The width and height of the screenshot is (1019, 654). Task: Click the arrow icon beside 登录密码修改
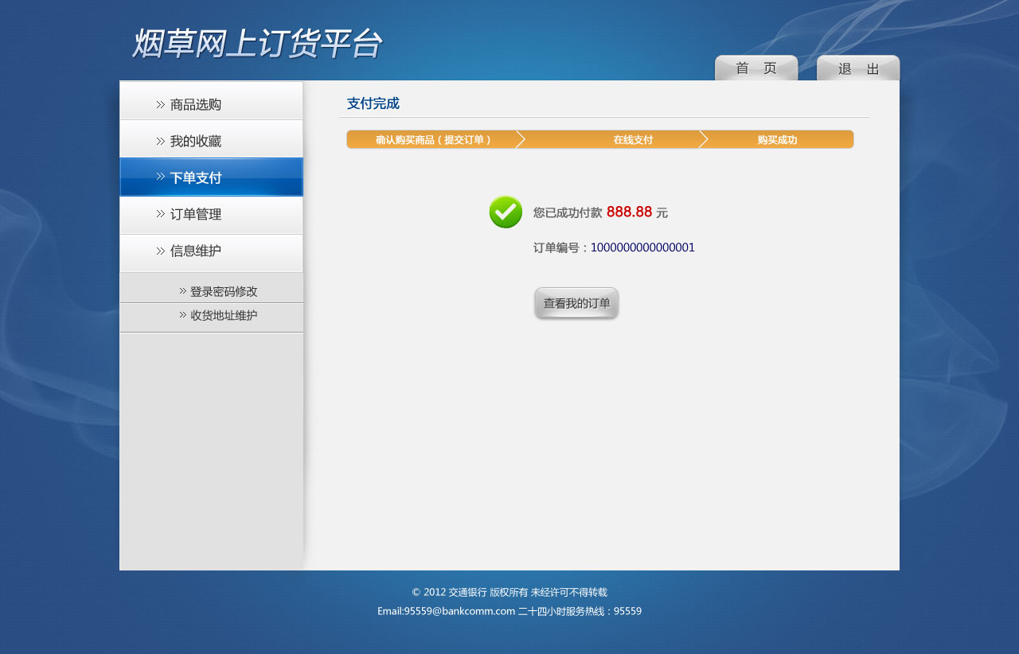[183, 291]
